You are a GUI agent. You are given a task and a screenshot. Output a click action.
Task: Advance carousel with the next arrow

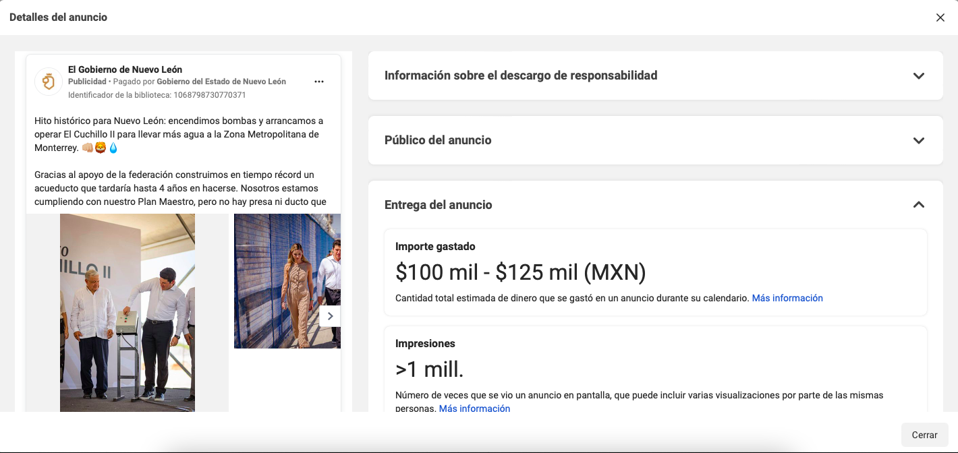330,315
